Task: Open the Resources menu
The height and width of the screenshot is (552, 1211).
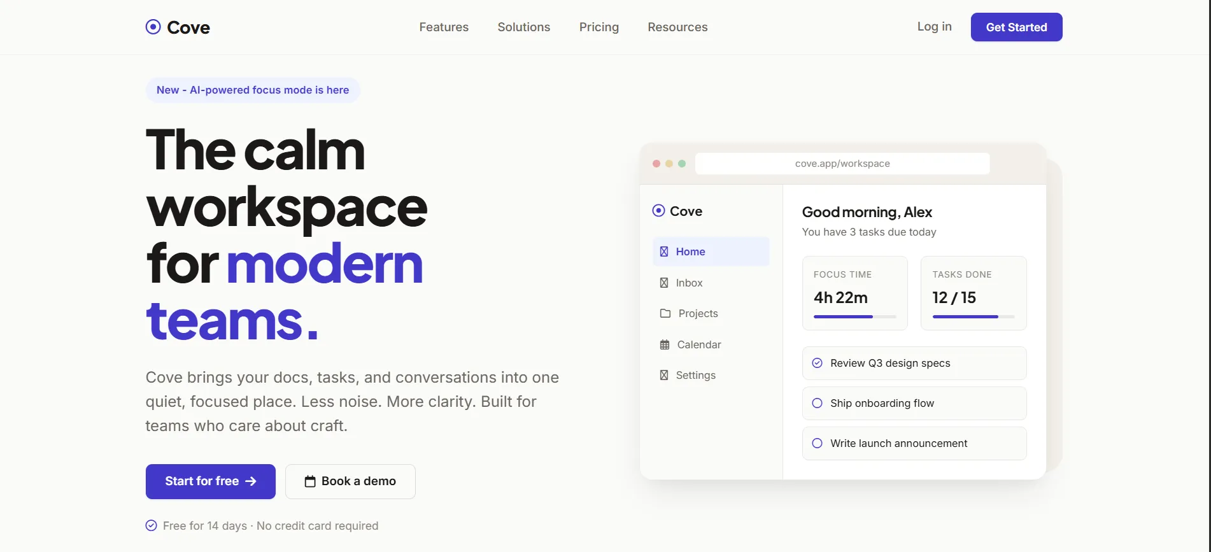Action: (677, 27)
